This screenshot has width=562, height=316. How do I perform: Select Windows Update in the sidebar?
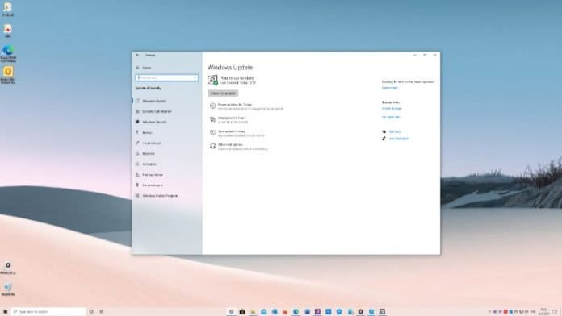154,101
